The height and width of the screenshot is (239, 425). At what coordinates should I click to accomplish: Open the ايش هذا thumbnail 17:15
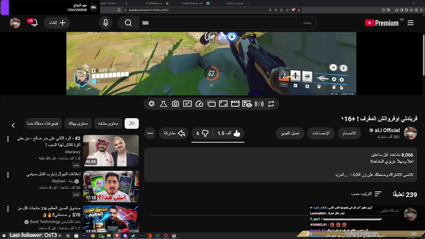click(x=111, y=186)
